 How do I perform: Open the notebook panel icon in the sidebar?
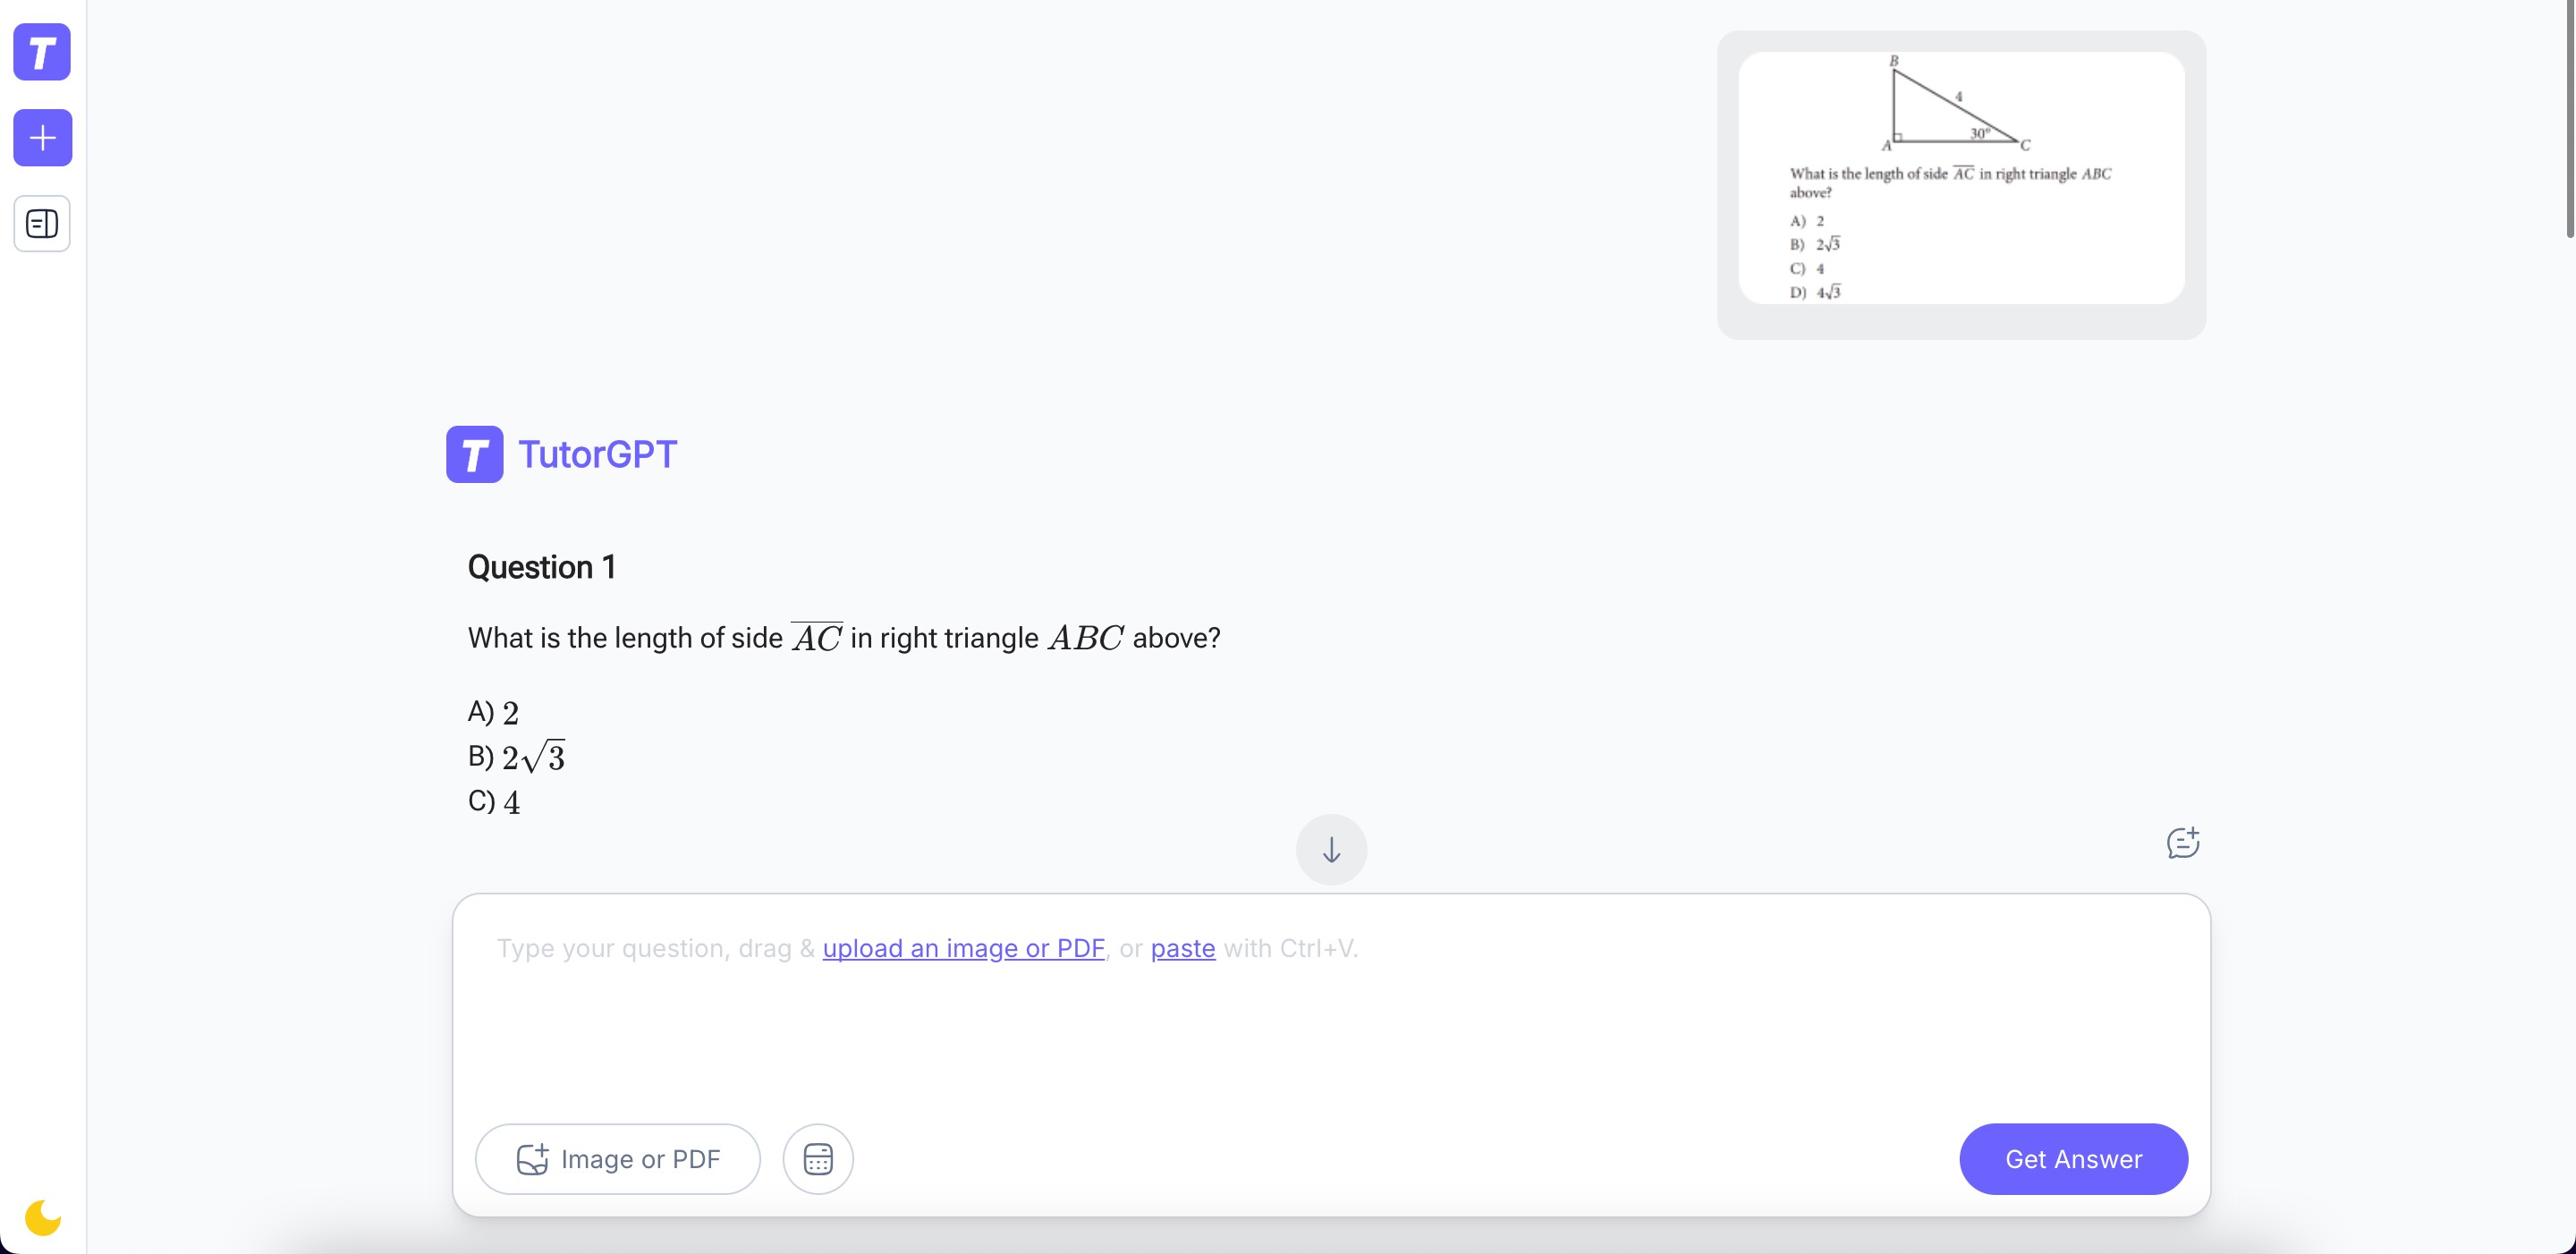tap(42, 223)
